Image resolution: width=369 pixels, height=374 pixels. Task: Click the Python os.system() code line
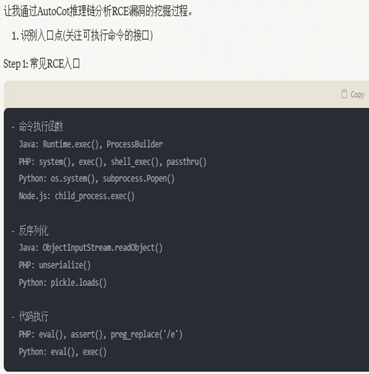click(97, 179)
